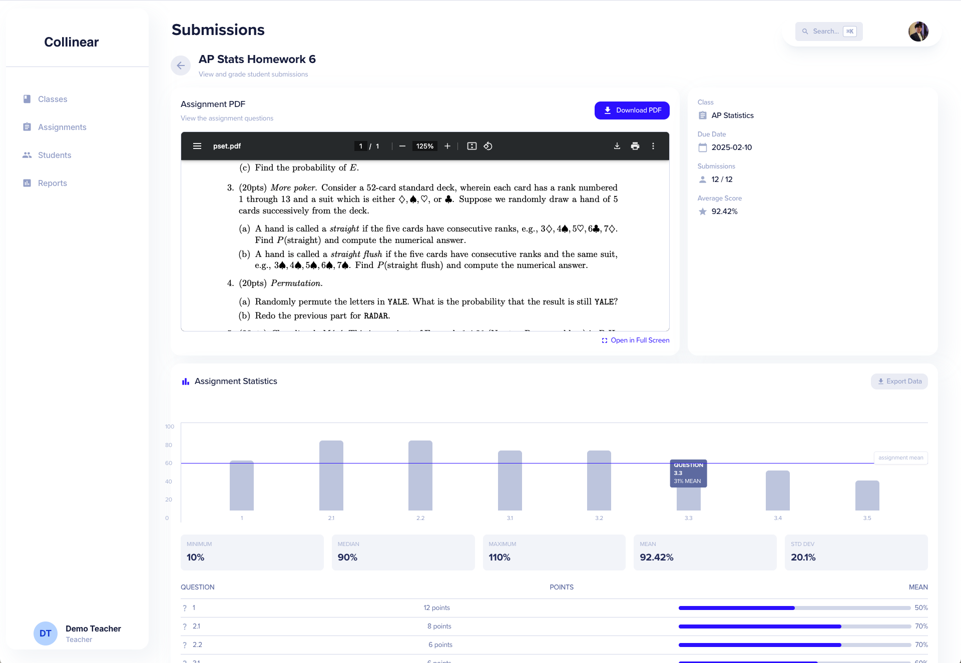Viewport: 961px width, 663px height.
Task: Click the Export Data button
Action: [x=899, y=380]
